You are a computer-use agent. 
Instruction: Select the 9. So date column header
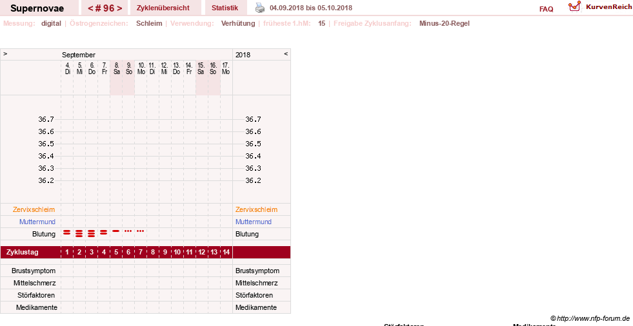point(129,68)
